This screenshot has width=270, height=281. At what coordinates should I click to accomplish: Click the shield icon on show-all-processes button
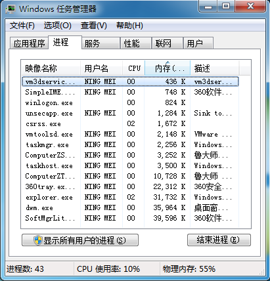(38, 240)
